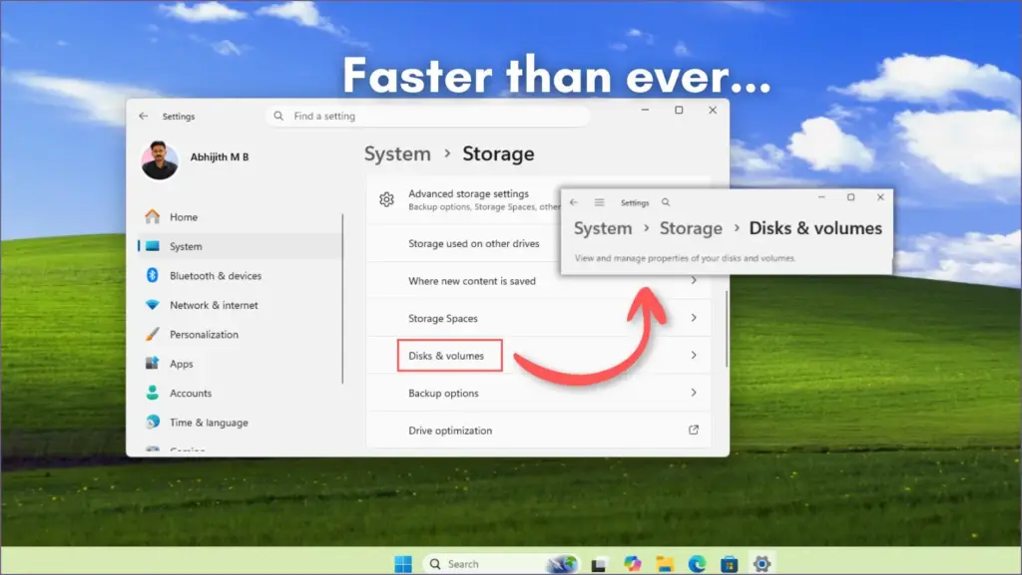The height and width of the screenshot is (575, 1022).
Task: Open the Abhijith M B profile picture
Action: pos(160,160)
